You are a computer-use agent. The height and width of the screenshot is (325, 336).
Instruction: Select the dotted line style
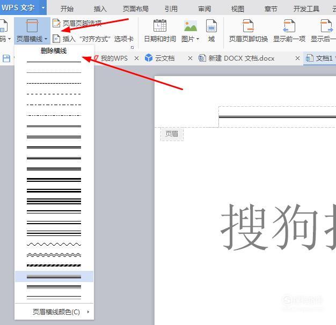pos(54,72)
